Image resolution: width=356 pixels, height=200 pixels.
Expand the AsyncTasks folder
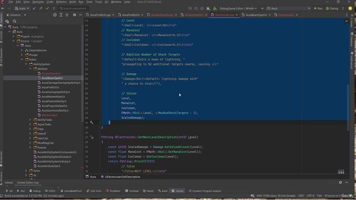point(31,124)
